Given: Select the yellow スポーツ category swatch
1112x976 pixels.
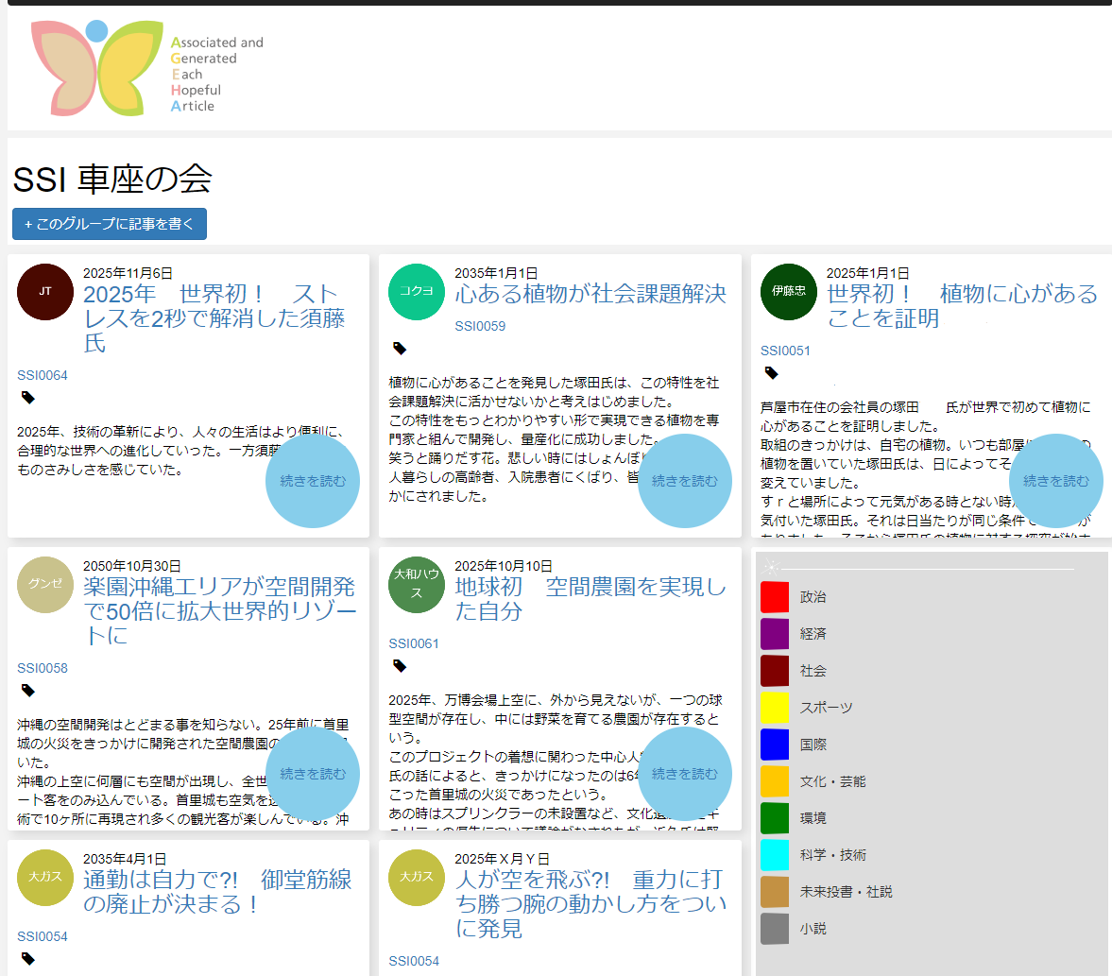Looking at the screenshot, I should pos(775,708).
